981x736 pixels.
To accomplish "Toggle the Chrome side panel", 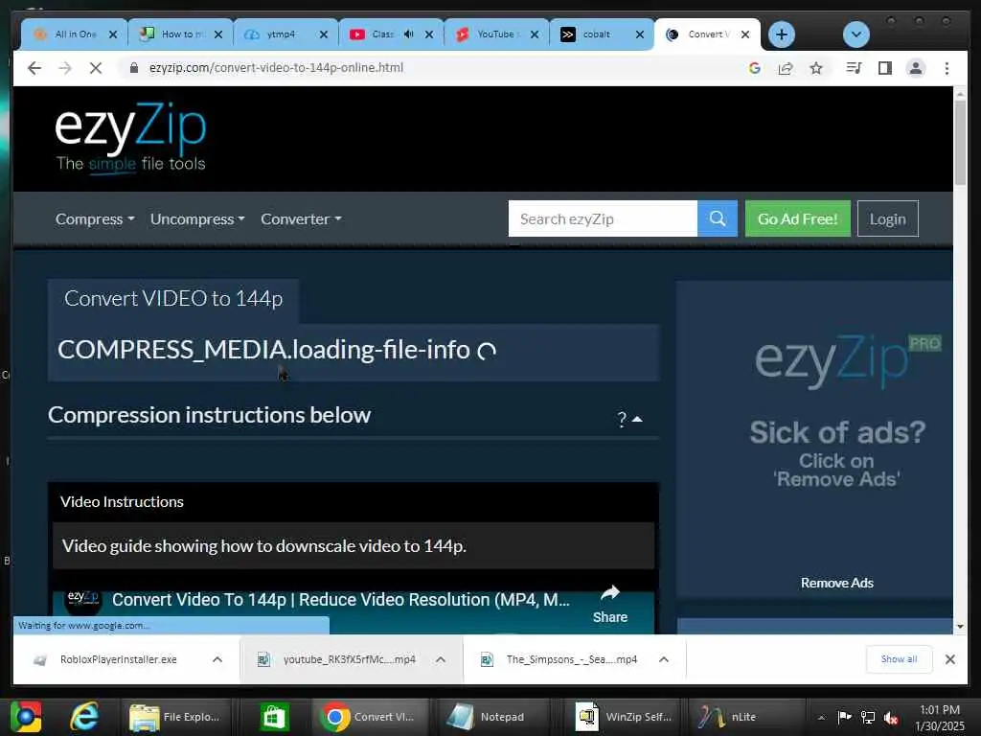I will (x=884, y=68).
